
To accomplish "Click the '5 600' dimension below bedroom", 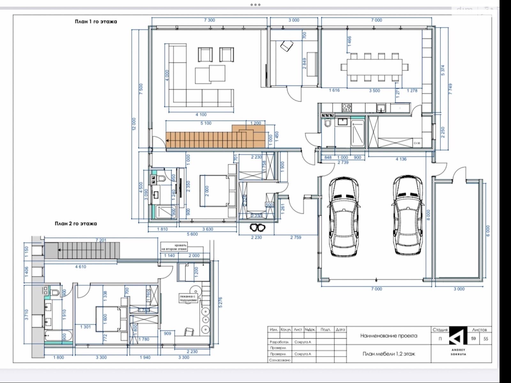I will pos(192,234).
